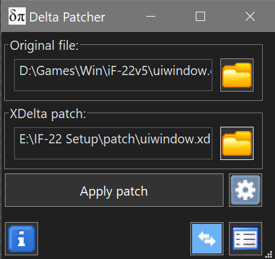Focus the XDelta patch path field

(113, 143)
